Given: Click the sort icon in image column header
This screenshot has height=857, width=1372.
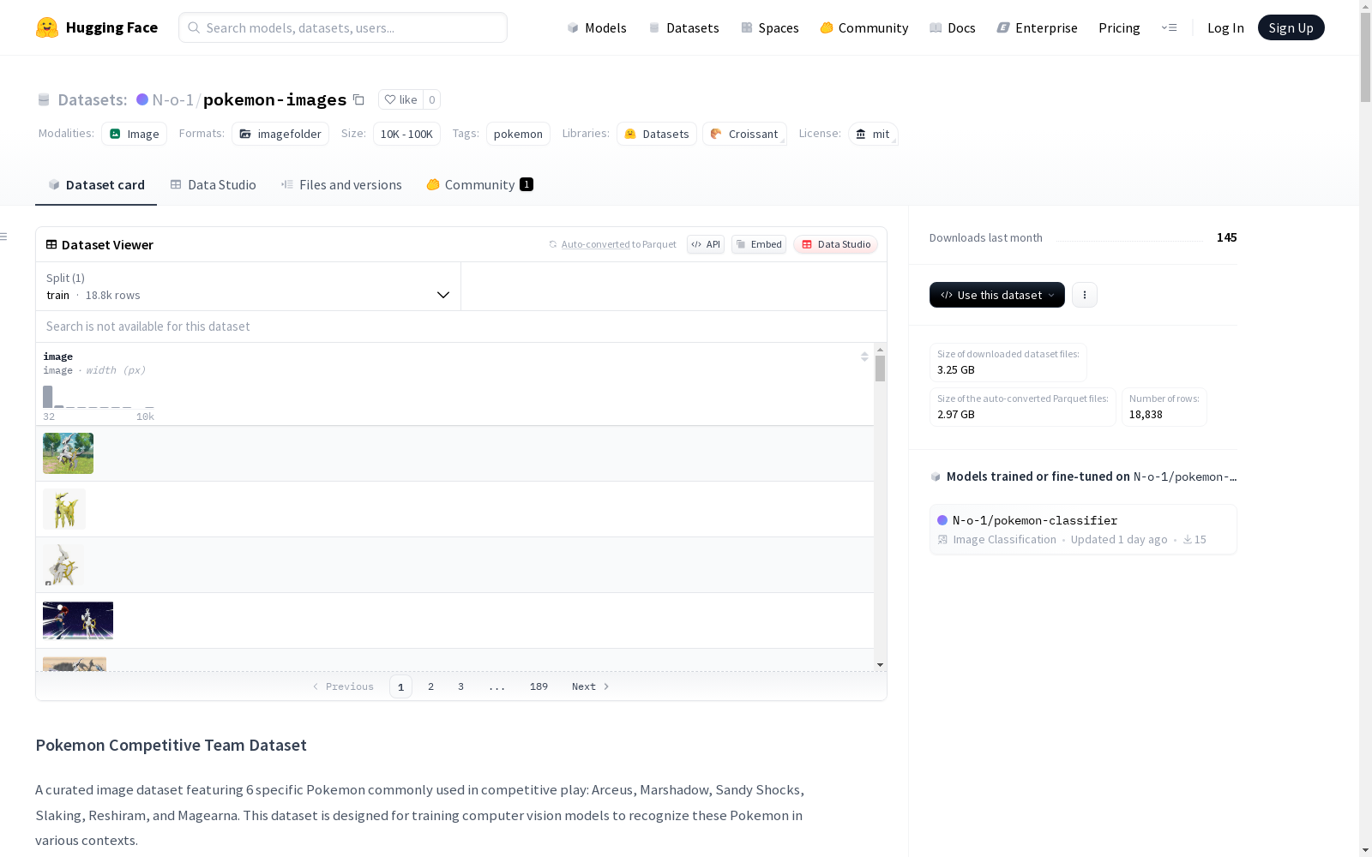Looking at the screenshot, I should tap(864, 357).
